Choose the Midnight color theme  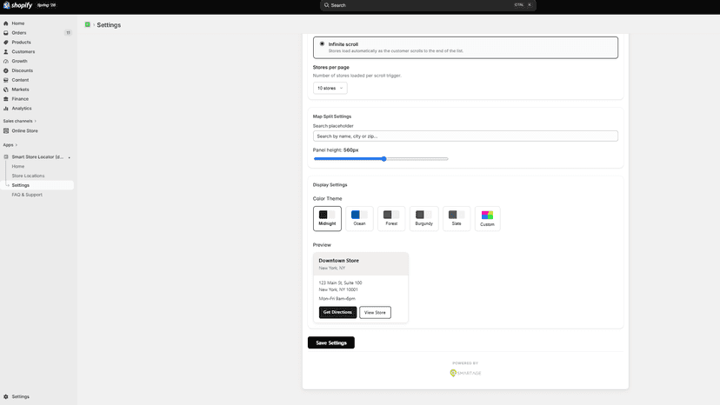[328, 218]
